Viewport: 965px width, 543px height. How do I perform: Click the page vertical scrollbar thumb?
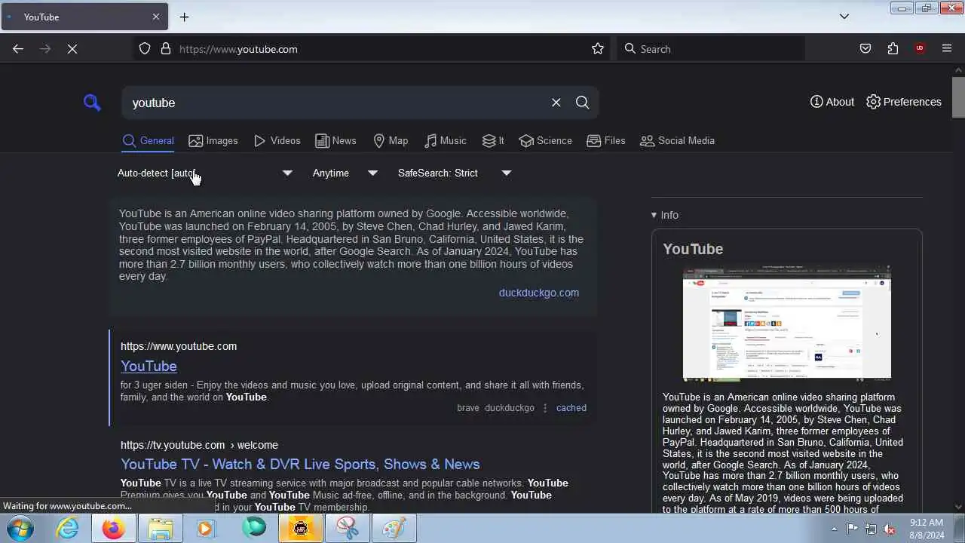958,97
